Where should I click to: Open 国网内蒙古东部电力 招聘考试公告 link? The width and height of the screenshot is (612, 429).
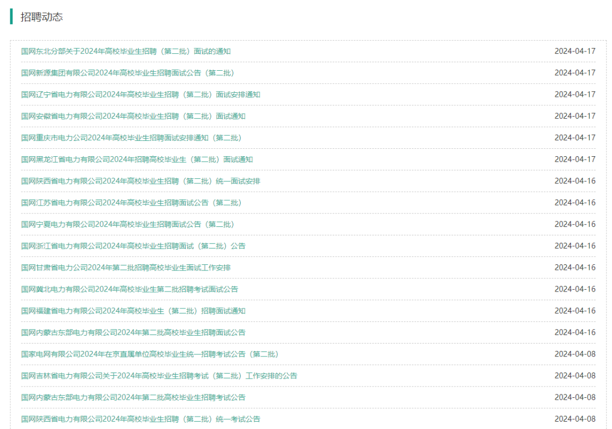tap(133, 397)
